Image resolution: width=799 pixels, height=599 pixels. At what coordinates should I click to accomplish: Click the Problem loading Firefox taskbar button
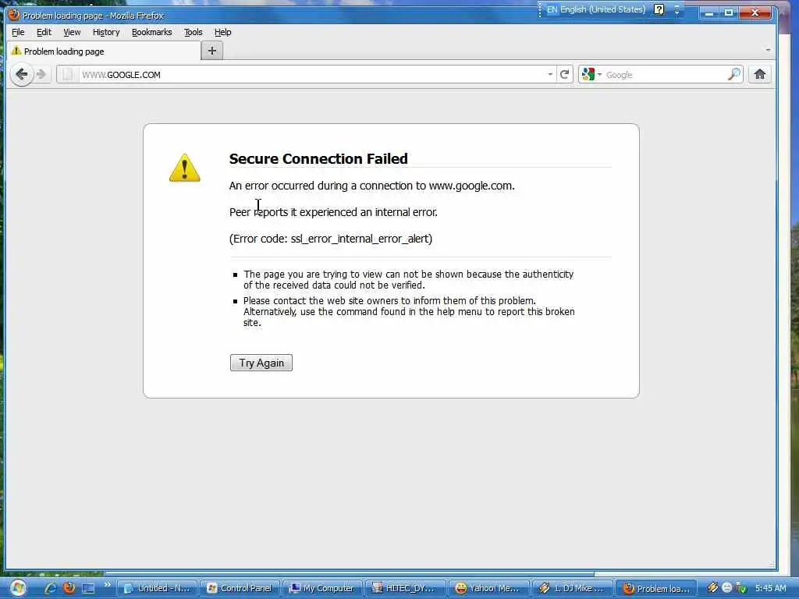point(655,588)
